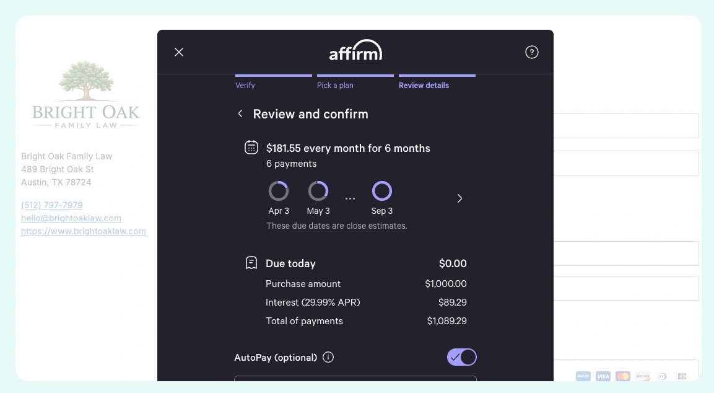Click the Discover card icon in background
Image resolution: width=714 pixels, height=393 pixels.
pos(643,376)
